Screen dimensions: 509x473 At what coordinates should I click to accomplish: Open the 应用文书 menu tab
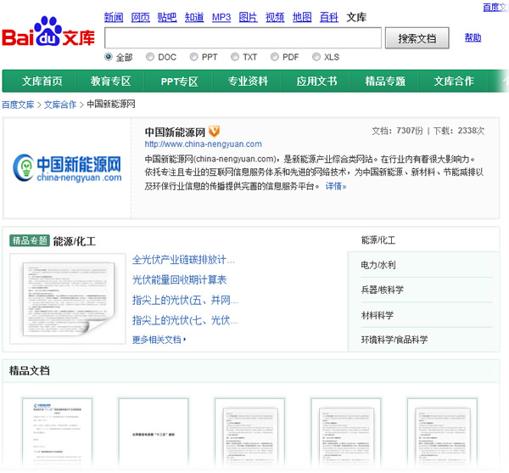point(316,82)
